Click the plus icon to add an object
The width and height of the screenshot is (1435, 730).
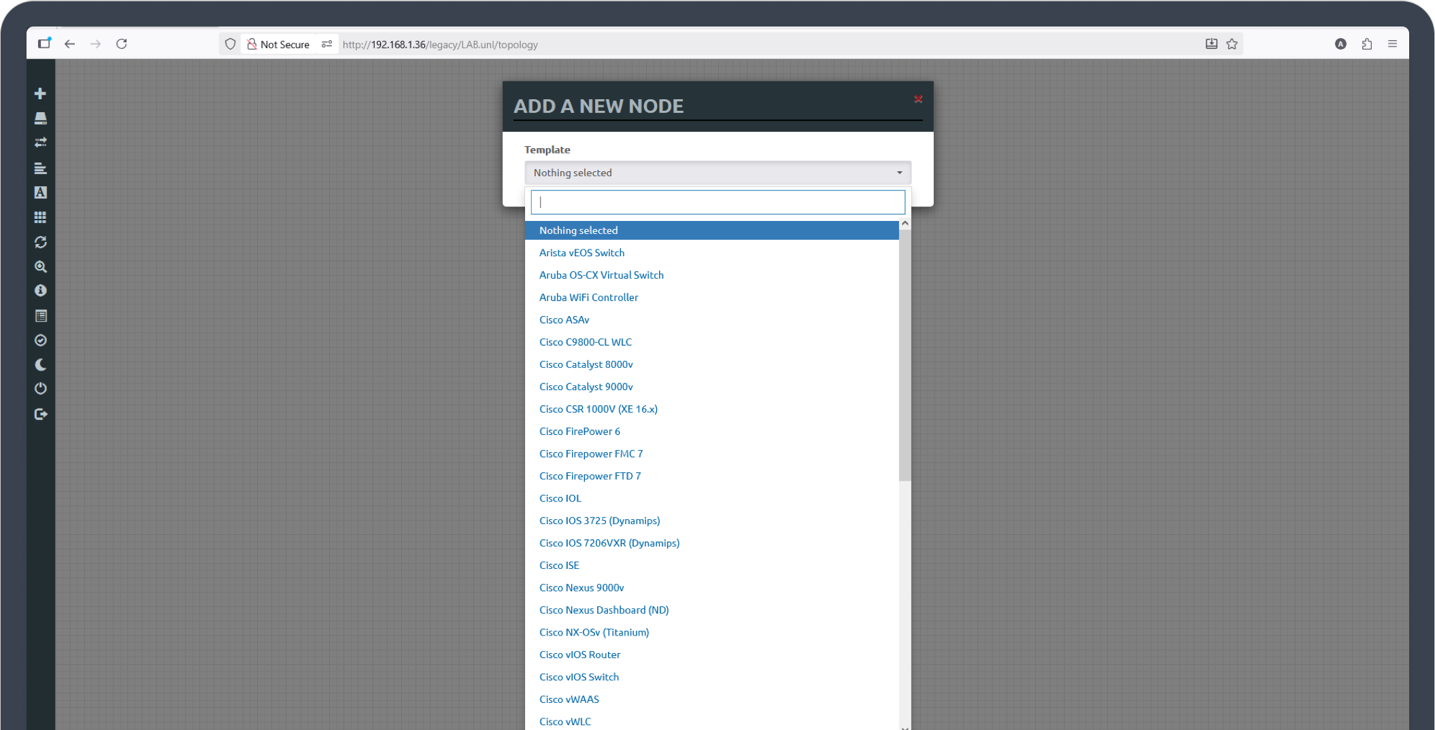point(40,93)
